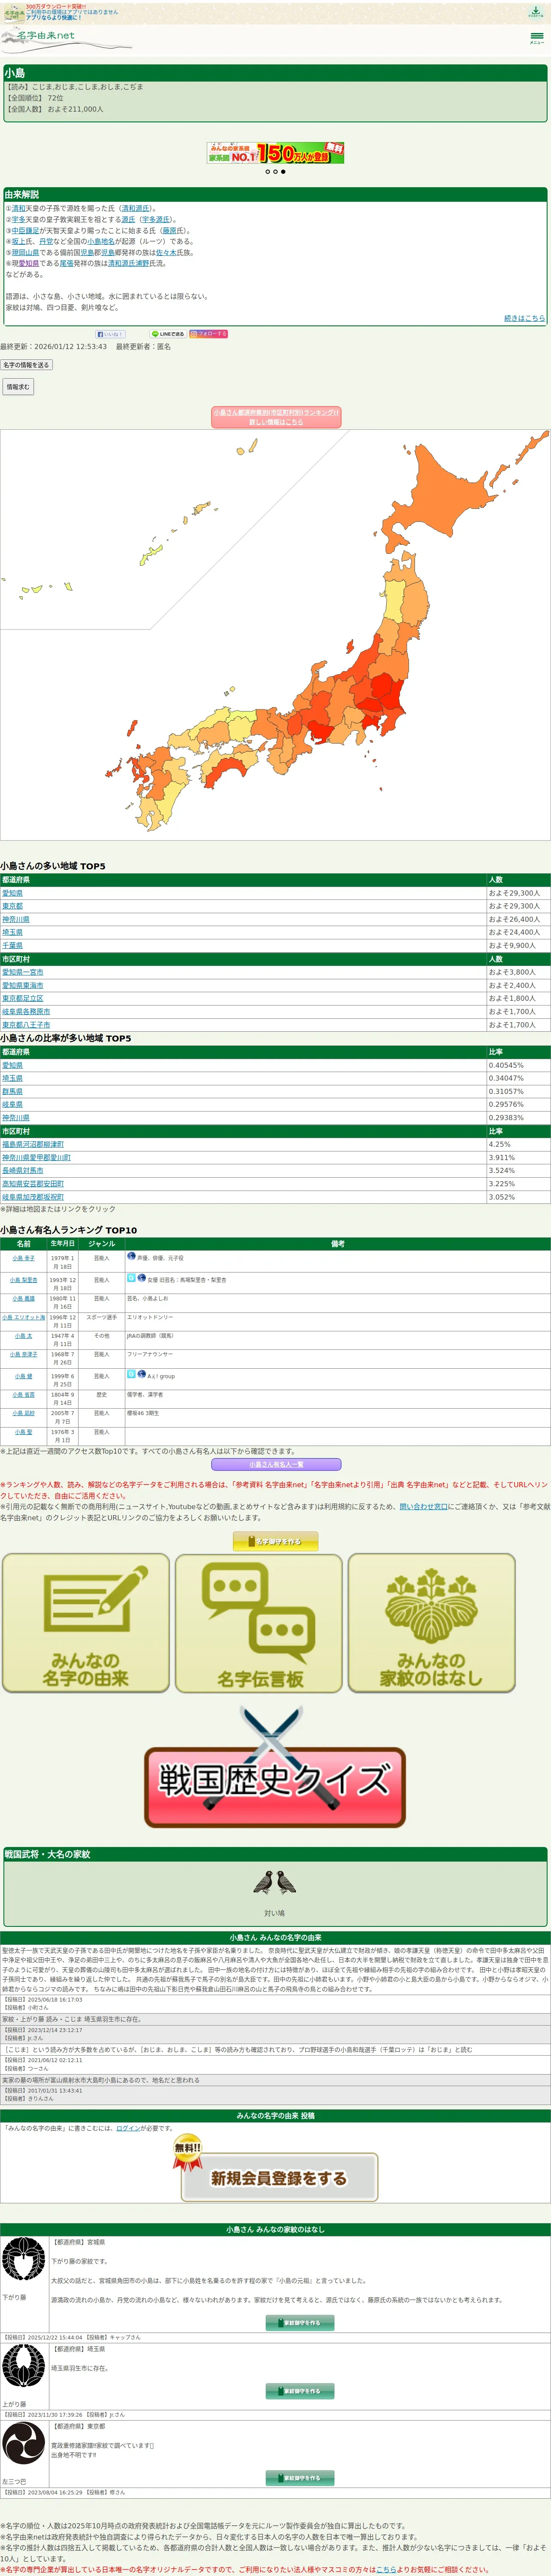This screenshot has width=551, height=2576.
Task: Open the 群馬県 link in the ratio table
Action: [12, 1092]
